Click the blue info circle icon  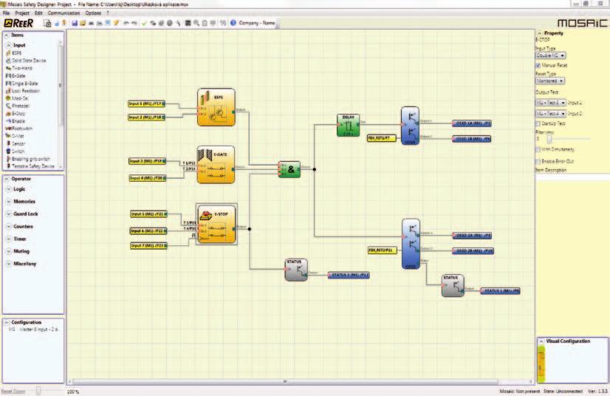coord(233,23)
